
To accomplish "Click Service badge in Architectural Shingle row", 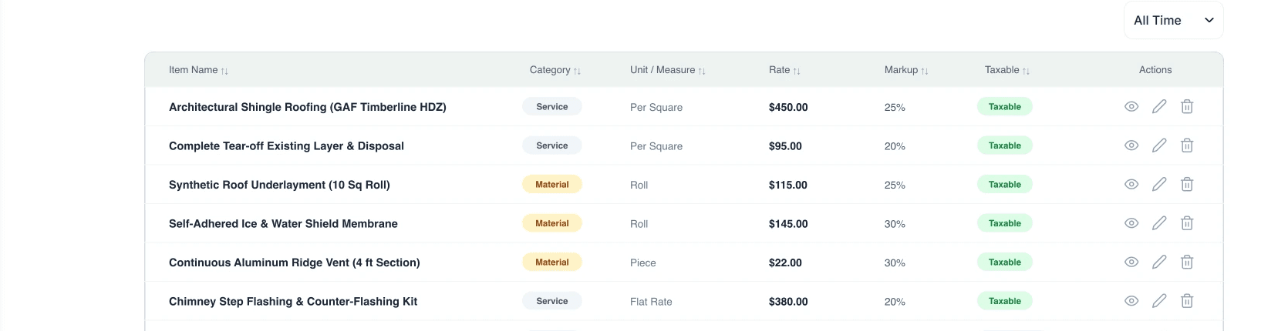I will pos(552,107).
